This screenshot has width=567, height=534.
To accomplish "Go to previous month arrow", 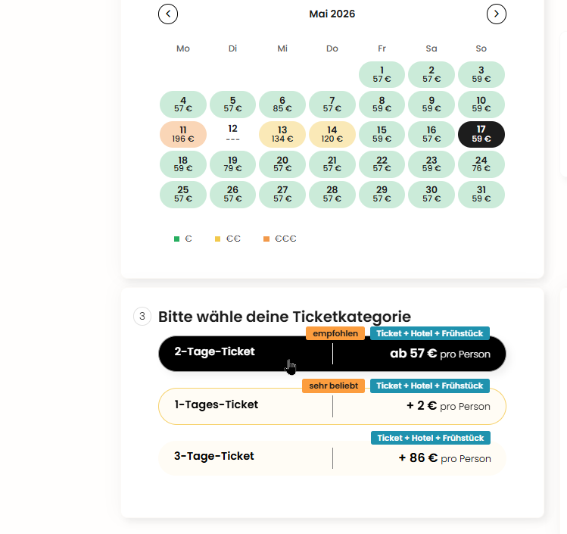I will (168, 14).
